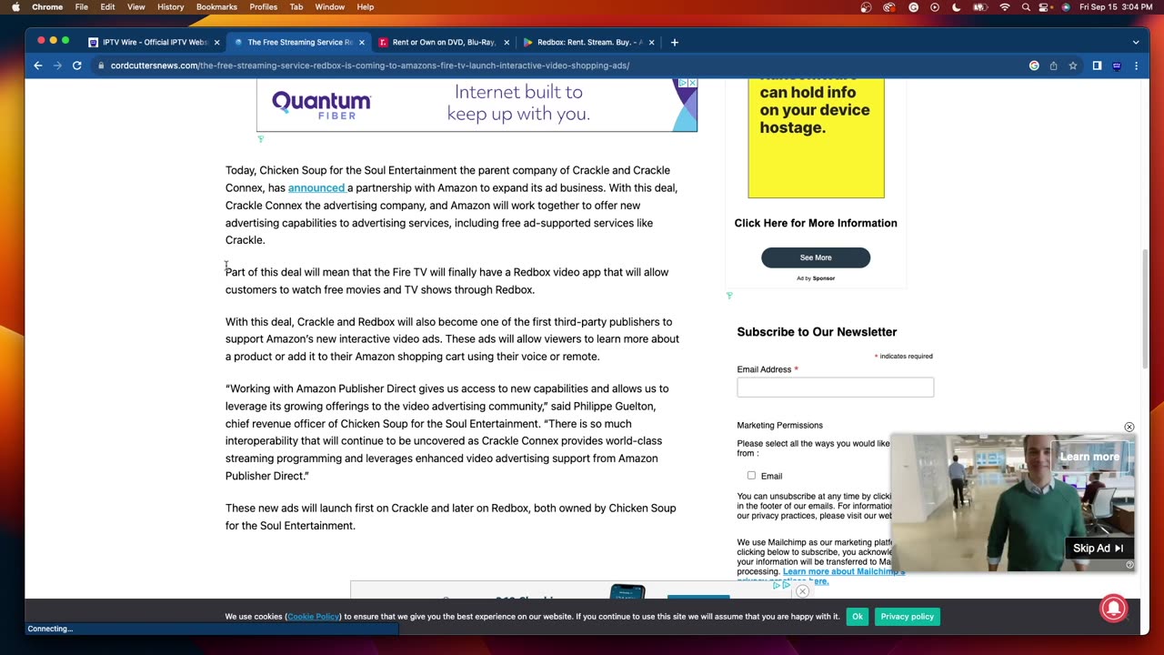
Task: Open menu bar date and time
Action: (x=1114, y=7)
